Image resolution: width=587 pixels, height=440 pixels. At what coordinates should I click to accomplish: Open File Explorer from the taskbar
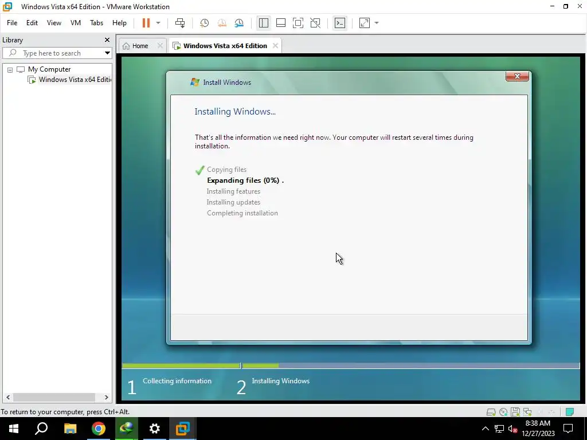coord(70,429)
